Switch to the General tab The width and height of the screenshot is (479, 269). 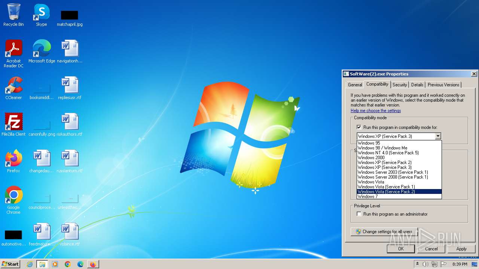355,85
